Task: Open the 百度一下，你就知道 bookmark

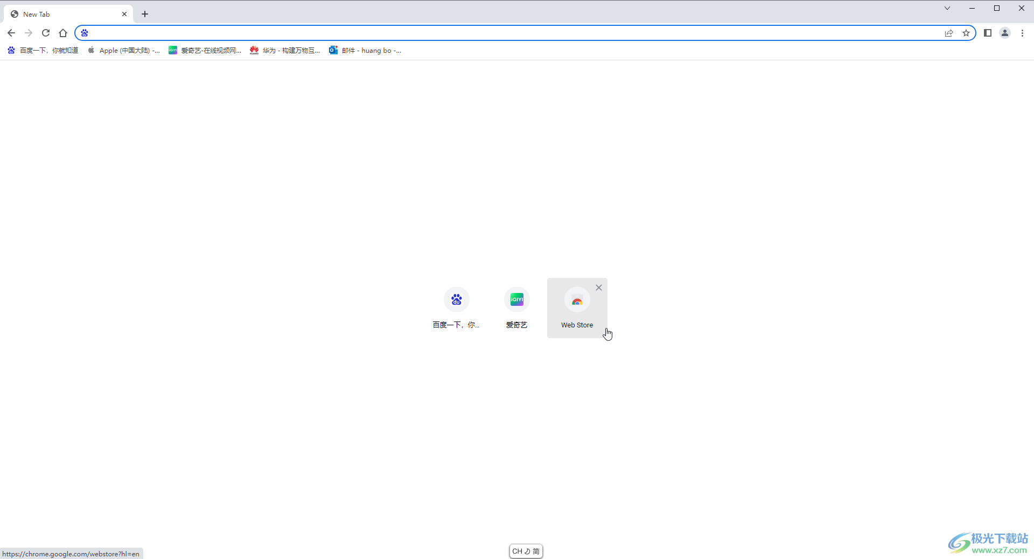Action: coord(43,50)
